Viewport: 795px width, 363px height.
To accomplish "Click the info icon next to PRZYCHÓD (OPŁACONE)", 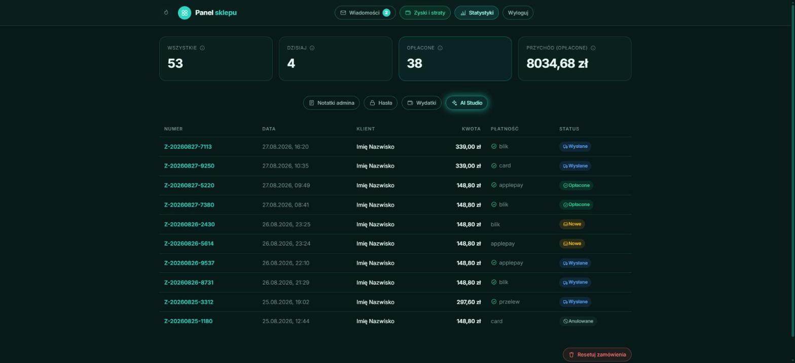I will point(593,48).
